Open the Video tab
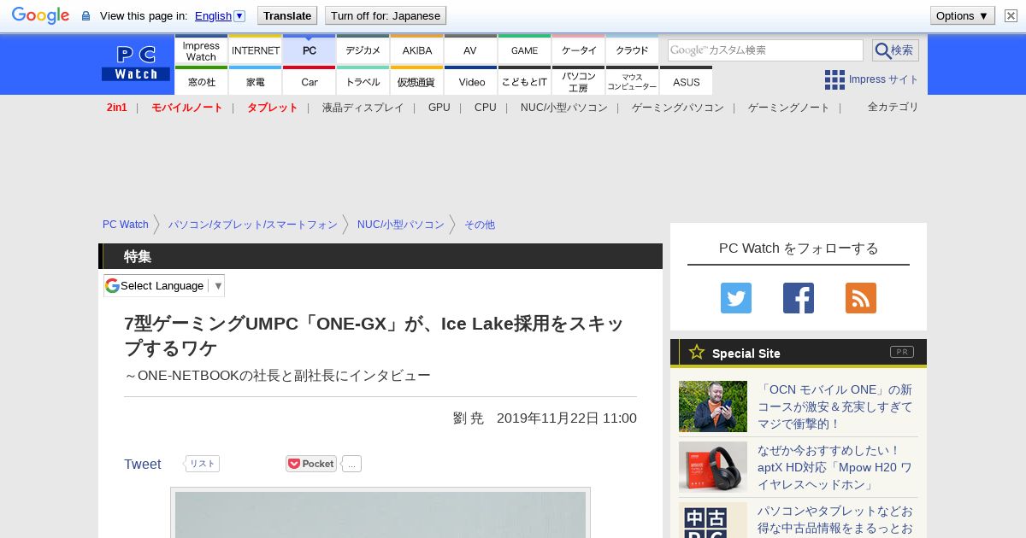The width and height of the screenshot is (1026, 538). (x=470, y=81)
